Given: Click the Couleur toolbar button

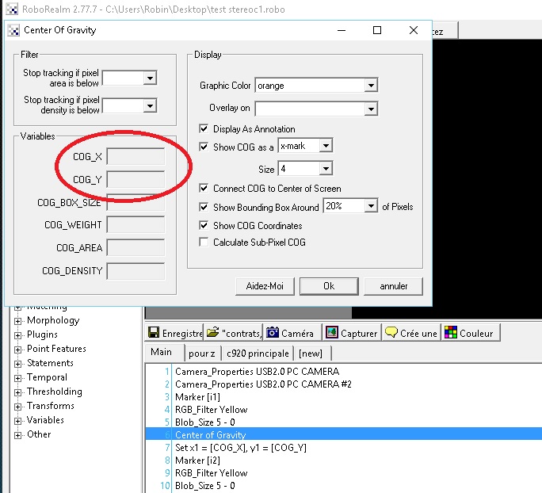Looking at the screenshot, I should coord(471,333).
